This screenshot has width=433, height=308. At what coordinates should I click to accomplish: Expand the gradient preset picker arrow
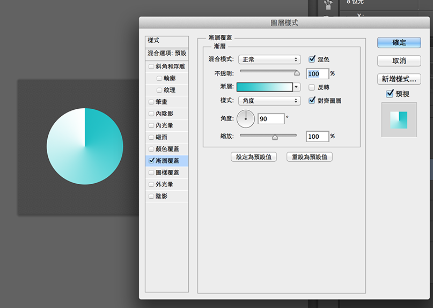tap(296, 87)
